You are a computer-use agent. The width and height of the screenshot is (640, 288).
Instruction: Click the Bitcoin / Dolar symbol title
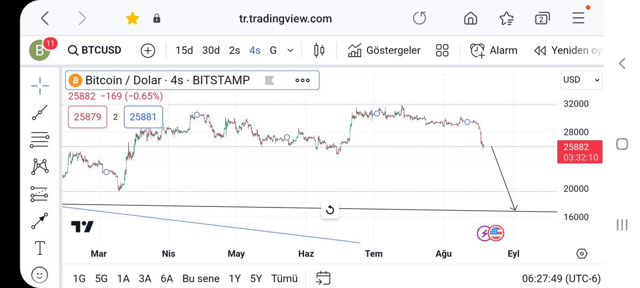click(x=167, y=80)
